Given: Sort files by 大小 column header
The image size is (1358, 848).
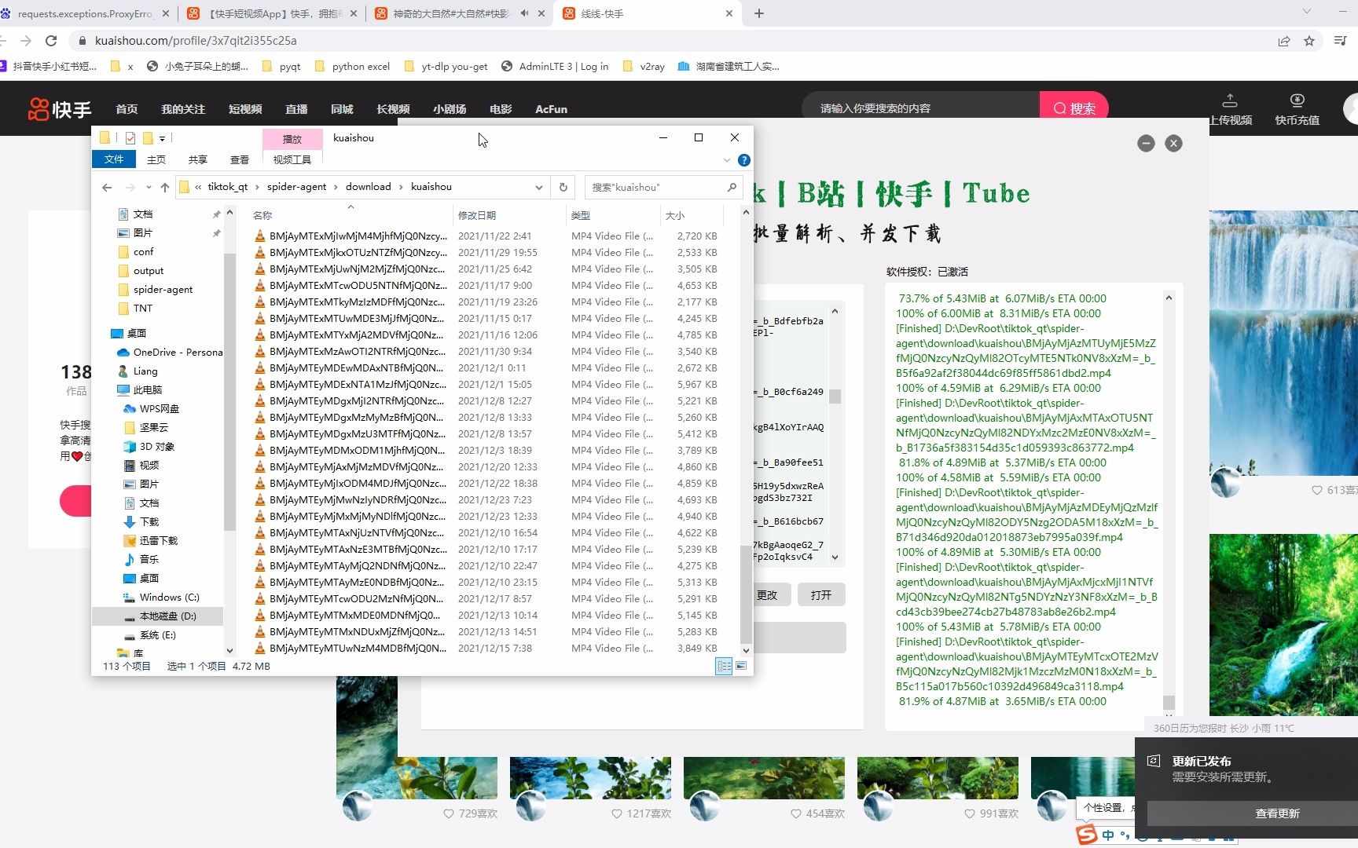Looking at the screenshot, I should [x=692, y=215].
